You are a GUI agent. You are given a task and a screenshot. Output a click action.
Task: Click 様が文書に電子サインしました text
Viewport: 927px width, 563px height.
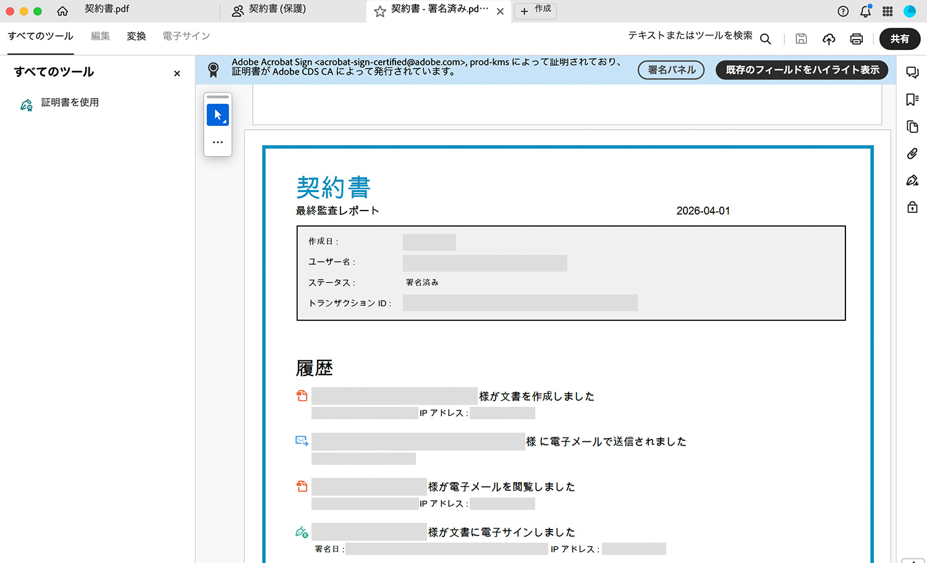click(502, 532)
